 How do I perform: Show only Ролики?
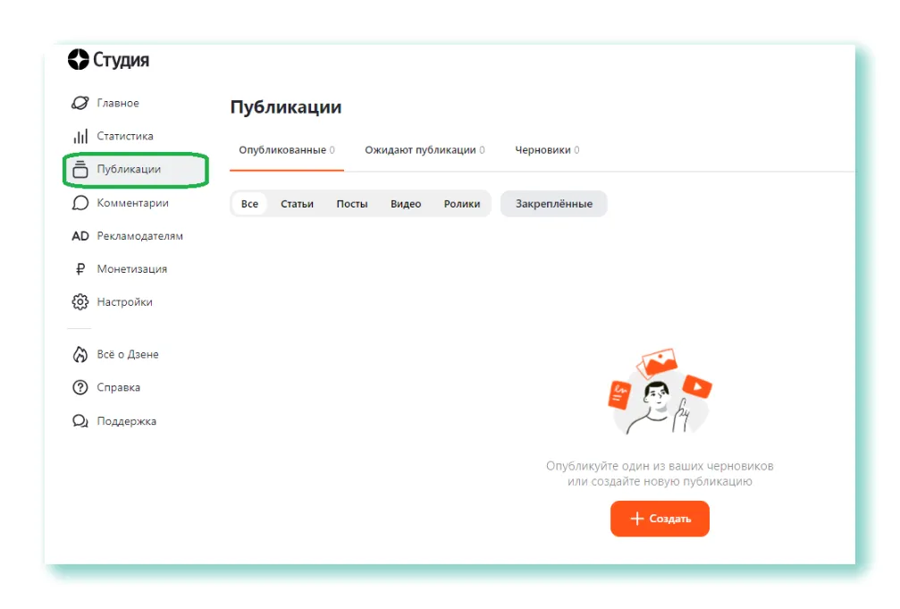[x=461, y=204]
